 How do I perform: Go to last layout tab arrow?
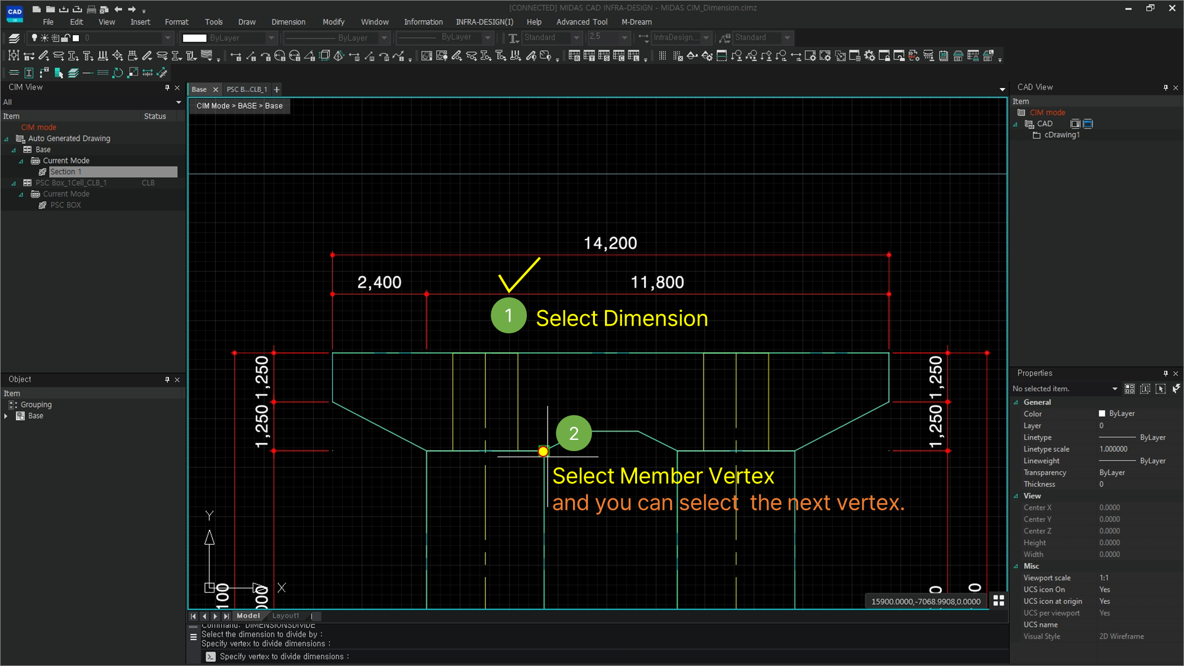tap(226, 616)
